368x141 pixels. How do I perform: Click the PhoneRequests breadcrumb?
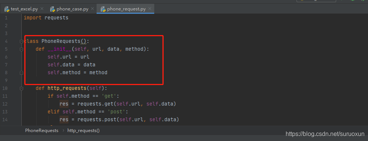tap(42, 131)
